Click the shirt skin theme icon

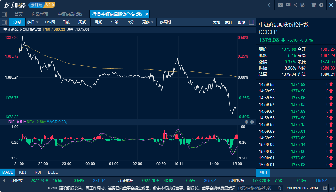pos(314,5)
